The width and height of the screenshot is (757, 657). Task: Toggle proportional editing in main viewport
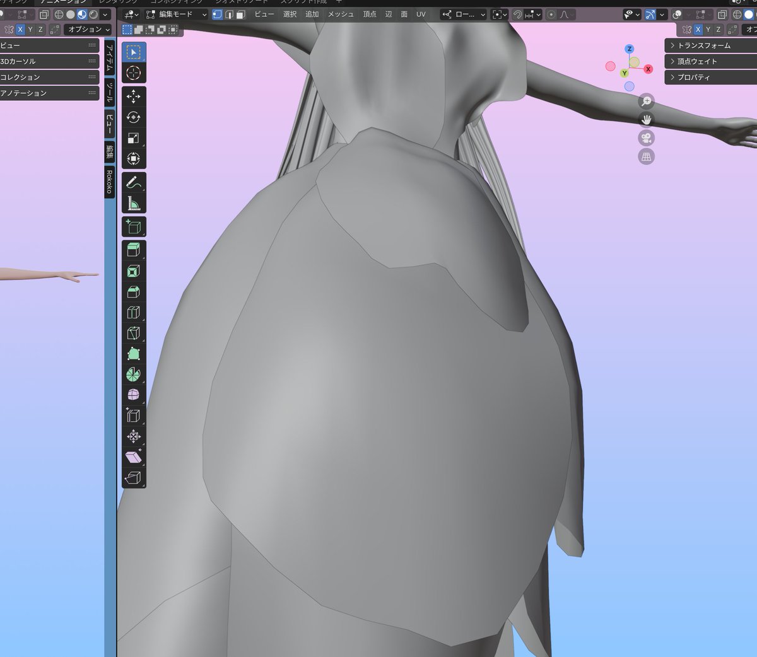click(x=552, y=14)
